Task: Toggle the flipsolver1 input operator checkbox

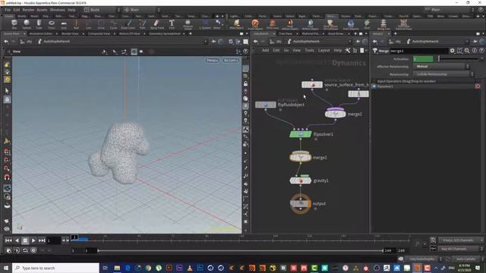Action: [x=374, y=86]
